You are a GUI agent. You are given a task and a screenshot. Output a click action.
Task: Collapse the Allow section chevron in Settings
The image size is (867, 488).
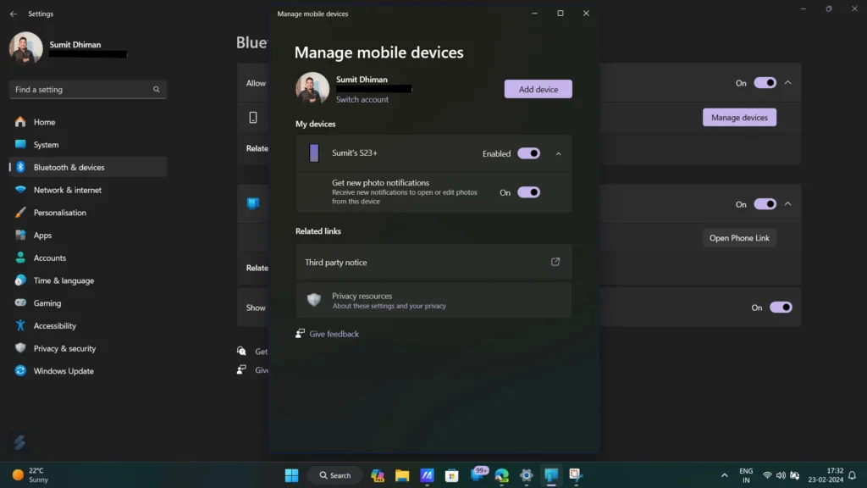coord(788,83)
